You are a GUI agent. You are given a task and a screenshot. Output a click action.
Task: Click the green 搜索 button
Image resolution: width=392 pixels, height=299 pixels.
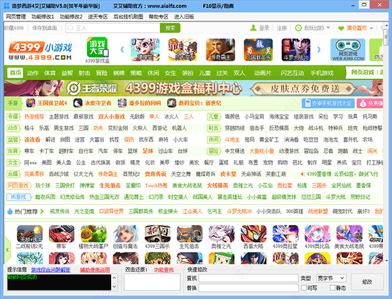170,28
